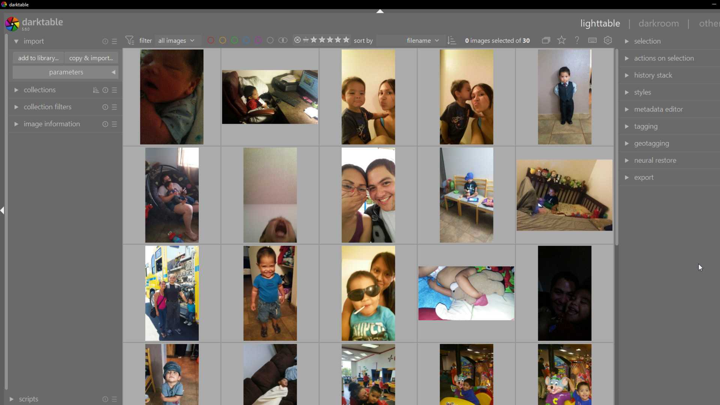Set rating filter to one star
Screen dimensions: 720x405
(x=314, y=40)
